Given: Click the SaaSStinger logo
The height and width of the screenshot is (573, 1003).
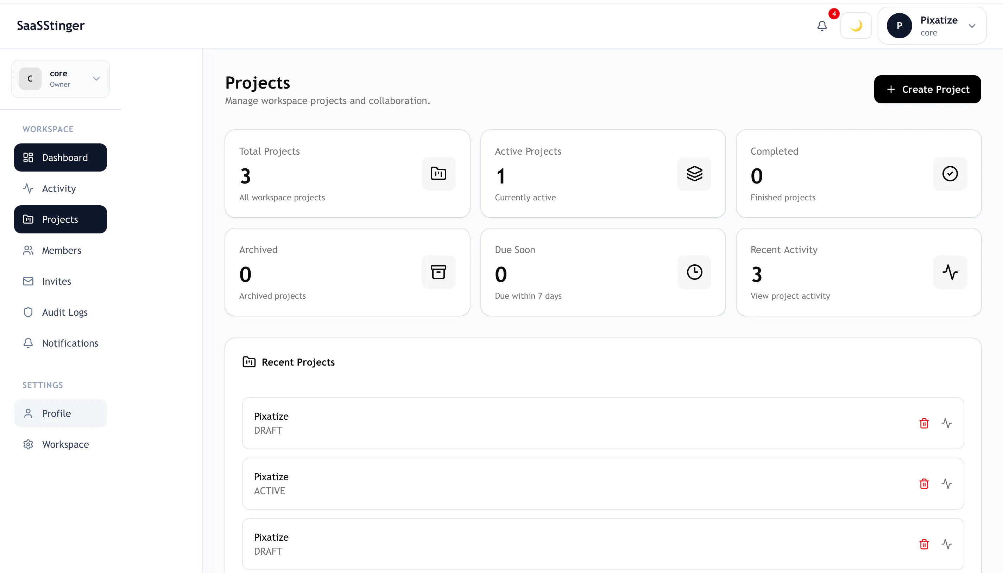Looking at the screenshot, I should pos(50,26).
